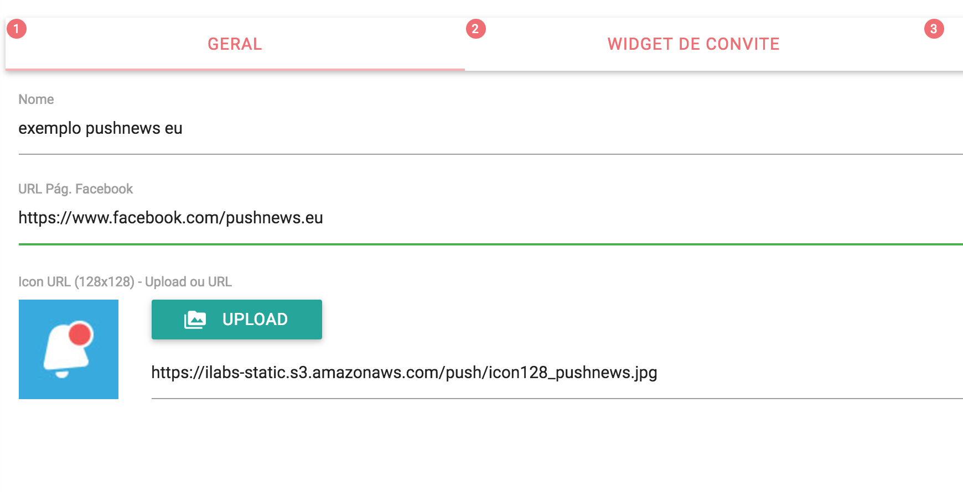The image size is (963, 492).
Task: Focus the Nome field containing exemplo pushnews eu
Action: (490, 128)
